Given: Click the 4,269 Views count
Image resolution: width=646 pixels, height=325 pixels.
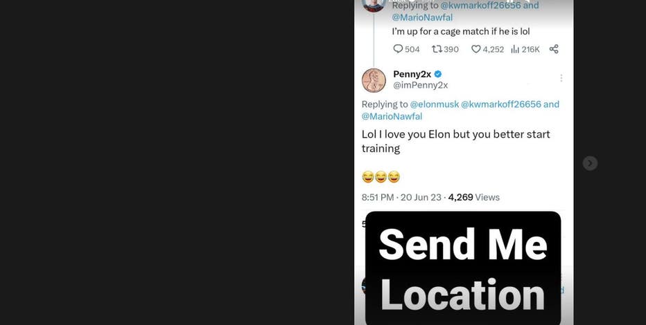Looking at the screenshot, I should click(474, 197).
